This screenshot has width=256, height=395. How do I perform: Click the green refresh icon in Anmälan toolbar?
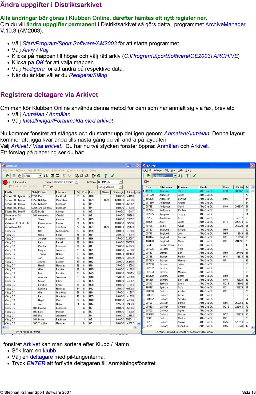point(7,176)
